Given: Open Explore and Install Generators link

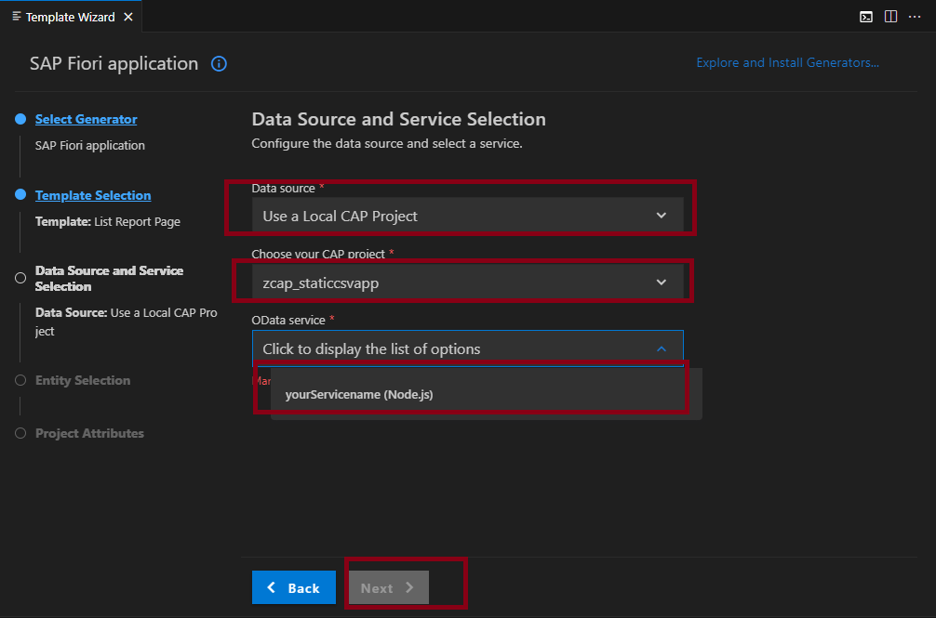Looking at the screenshot, I should point(787,62).
